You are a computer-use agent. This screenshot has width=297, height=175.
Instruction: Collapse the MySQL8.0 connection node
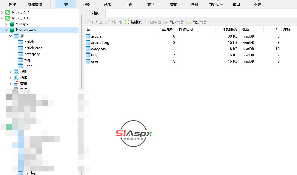point(2,18)
